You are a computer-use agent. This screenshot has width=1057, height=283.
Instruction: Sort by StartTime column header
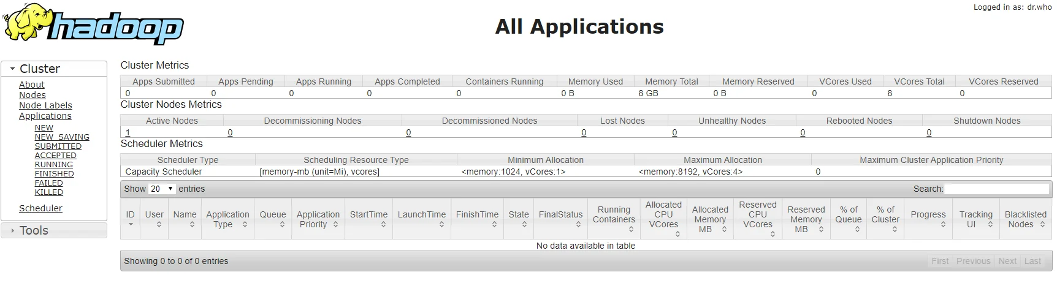tap(368, 219)
